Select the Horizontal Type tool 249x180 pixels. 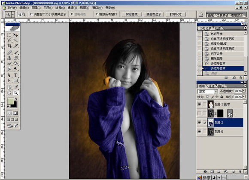[x=15, y=75]
